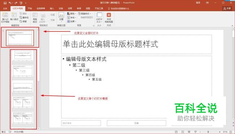The height and width of the screenshot is (134, 235).
Task: Select the comparison layout thumbnail
Action: (22, 117)
